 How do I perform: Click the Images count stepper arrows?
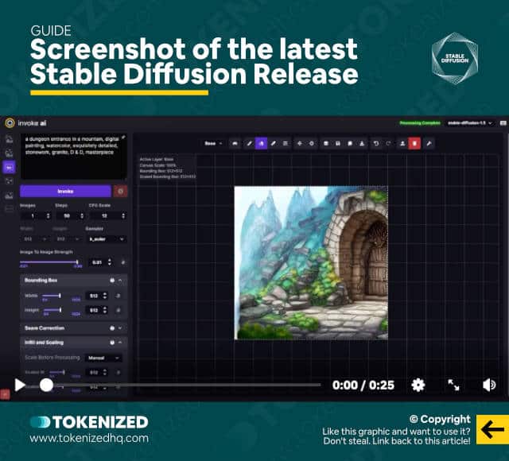pyautogui.click(x=48, y=215)
